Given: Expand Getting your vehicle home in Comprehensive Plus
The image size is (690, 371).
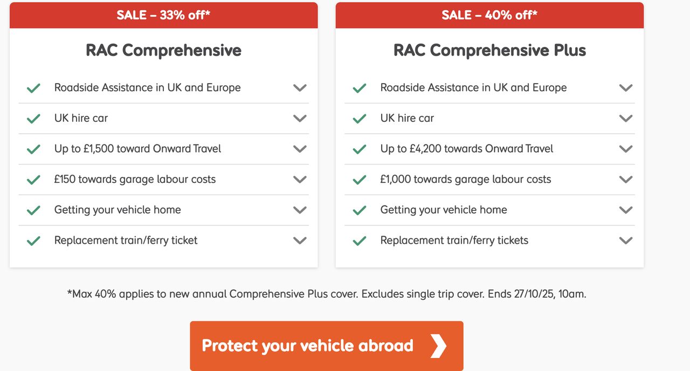Looking at the screenshot, I should pos(626,210).
